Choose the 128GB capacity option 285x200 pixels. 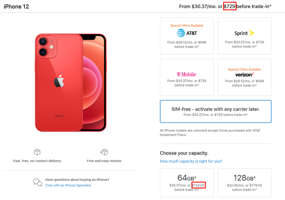click(x=244, y=182)
